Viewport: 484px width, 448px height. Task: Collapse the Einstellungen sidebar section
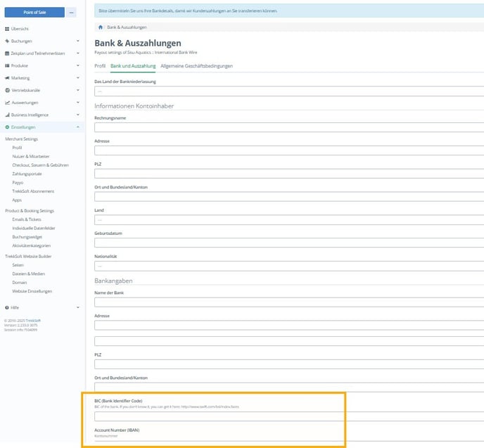pos(78,127)
